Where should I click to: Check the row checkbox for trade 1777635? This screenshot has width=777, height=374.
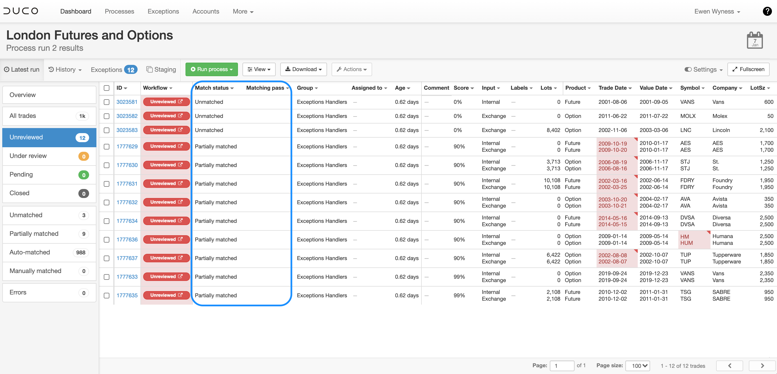[107, 296]
